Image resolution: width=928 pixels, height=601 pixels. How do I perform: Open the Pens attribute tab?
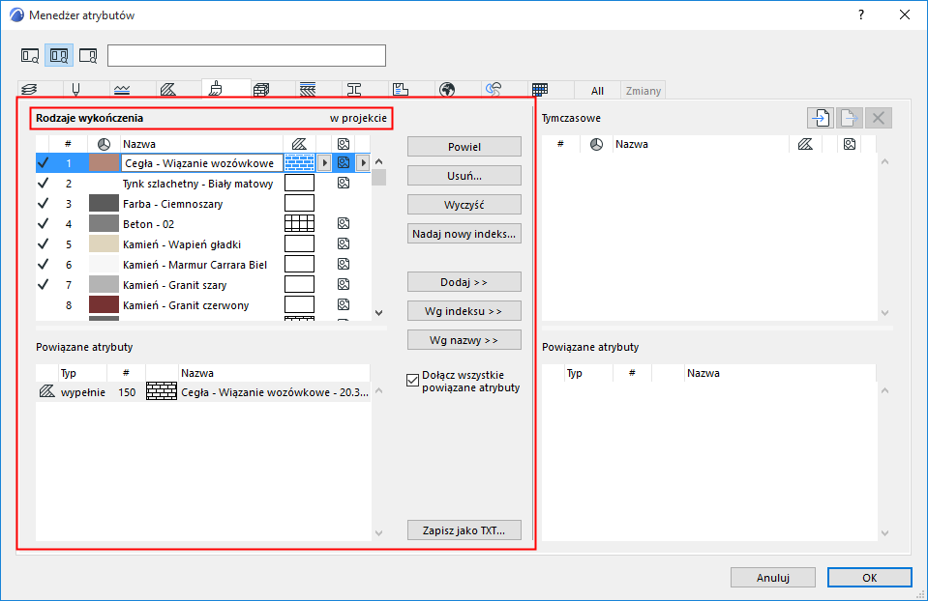tap(75, 89)
